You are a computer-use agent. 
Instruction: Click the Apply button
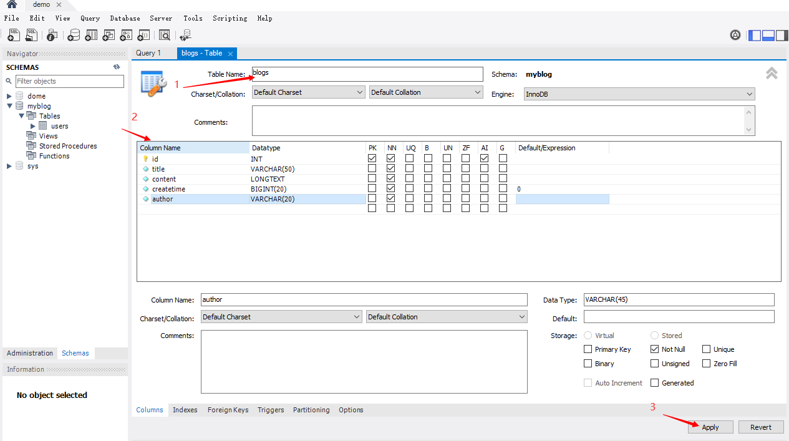click(x=710, y=427)
